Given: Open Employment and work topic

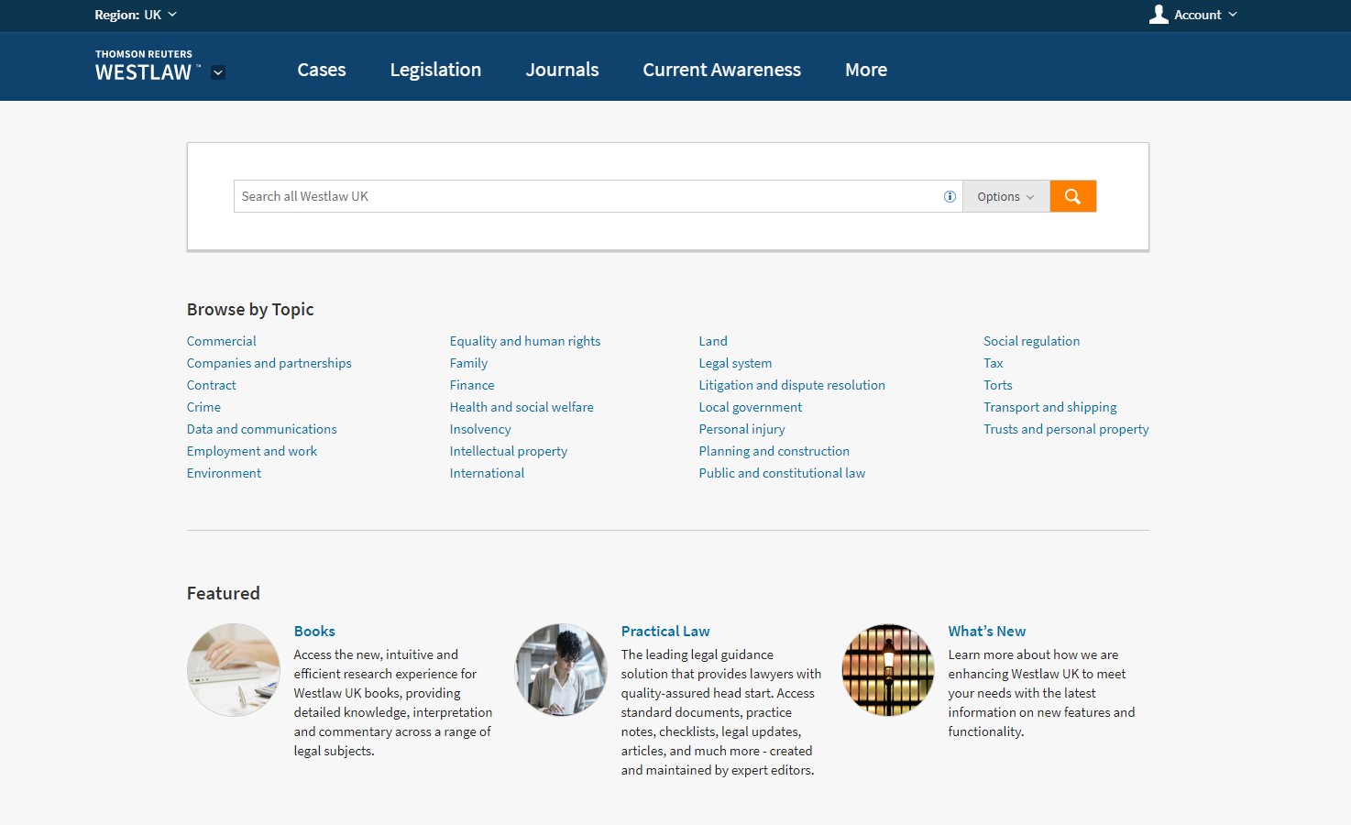Looking at the screenshot, I should [252, 451].
